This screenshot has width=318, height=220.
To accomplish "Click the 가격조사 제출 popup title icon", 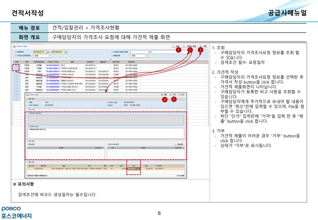I will coord(28,95).
